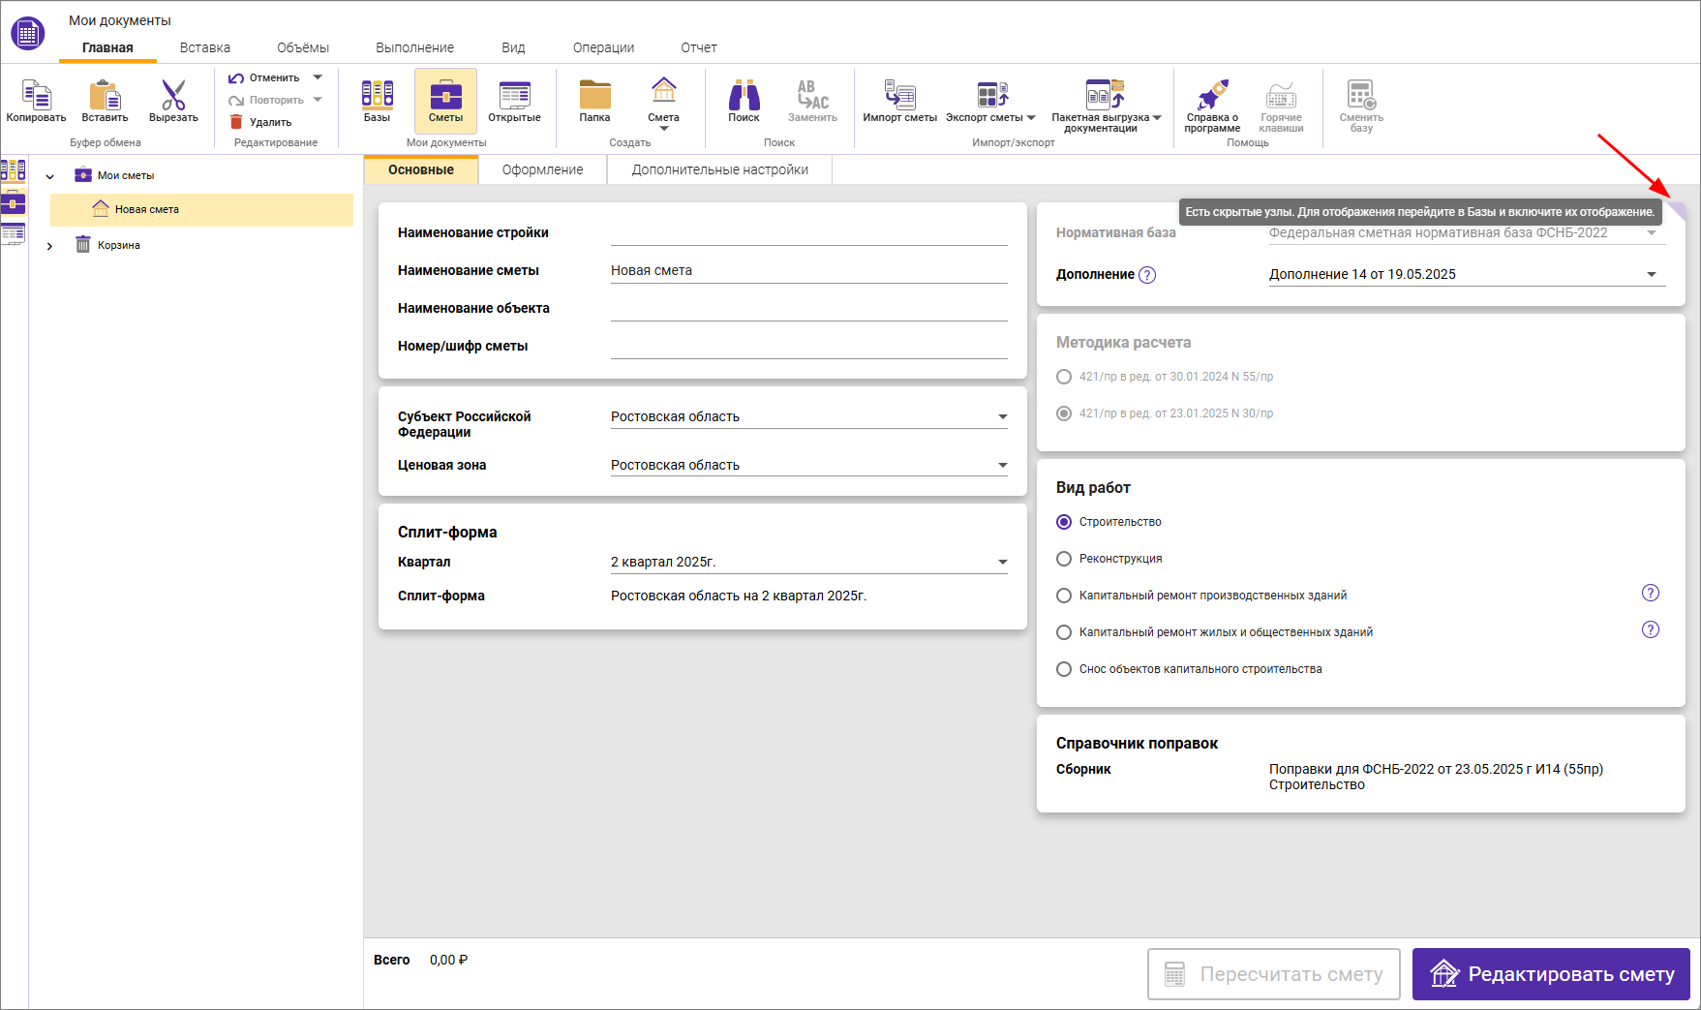The image size is (1701, 1010).
Task: Click Редактировать смету button
Action: click(1550, 974)
